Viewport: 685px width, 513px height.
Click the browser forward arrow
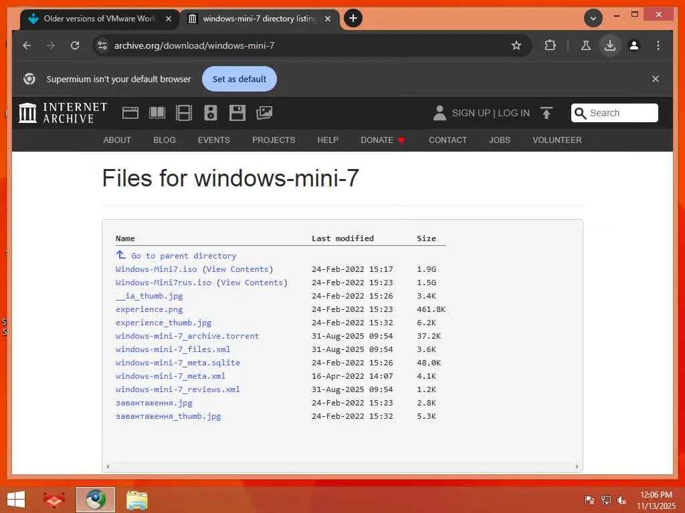[x=51, y=45]
